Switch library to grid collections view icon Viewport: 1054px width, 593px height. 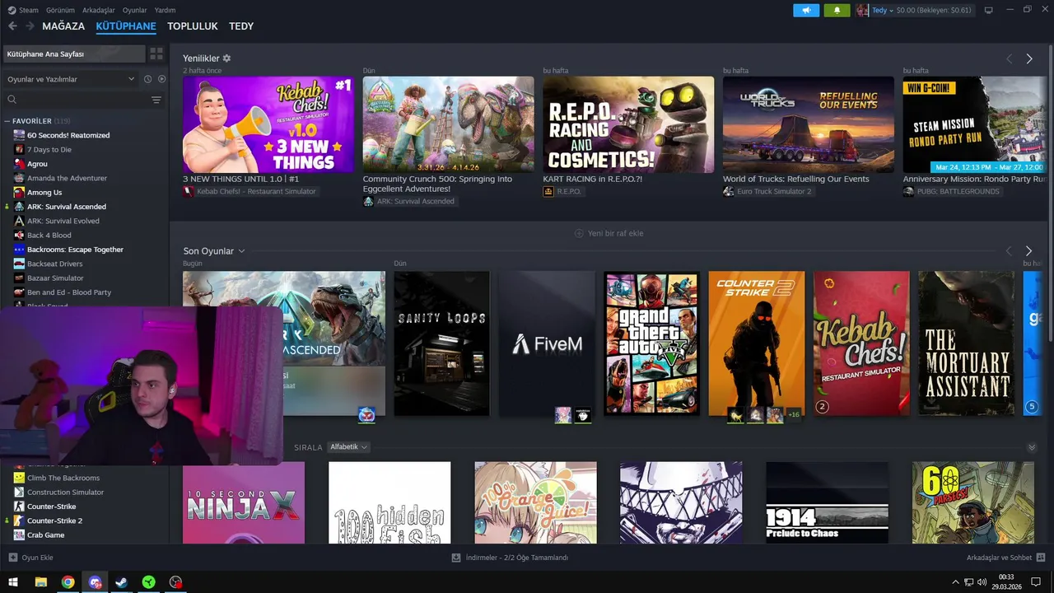156,54
